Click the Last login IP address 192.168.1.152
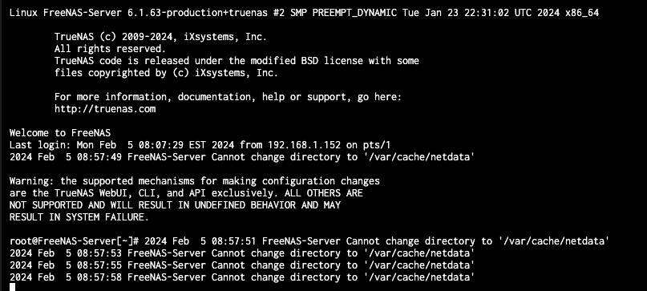 (305, 145)
